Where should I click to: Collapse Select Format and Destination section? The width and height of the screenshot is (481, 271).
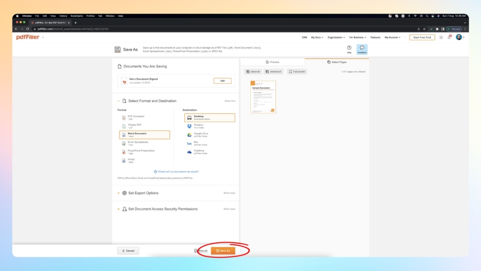tap(118, 101)
